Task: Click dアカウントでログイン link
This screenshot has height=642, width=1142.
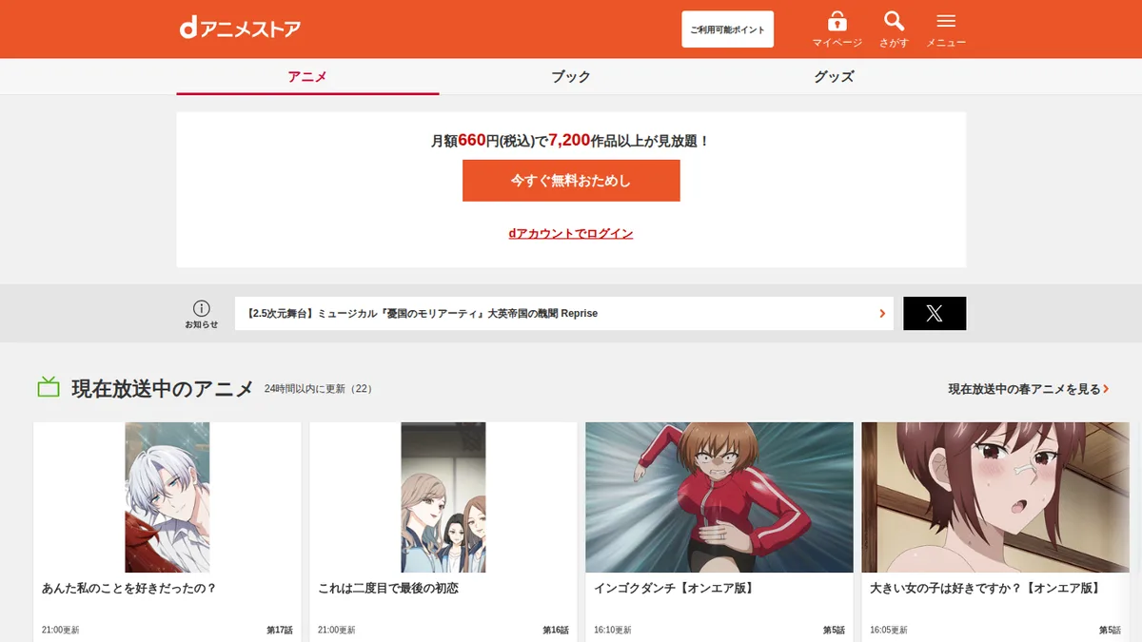Action: click(x=571, y=233)
